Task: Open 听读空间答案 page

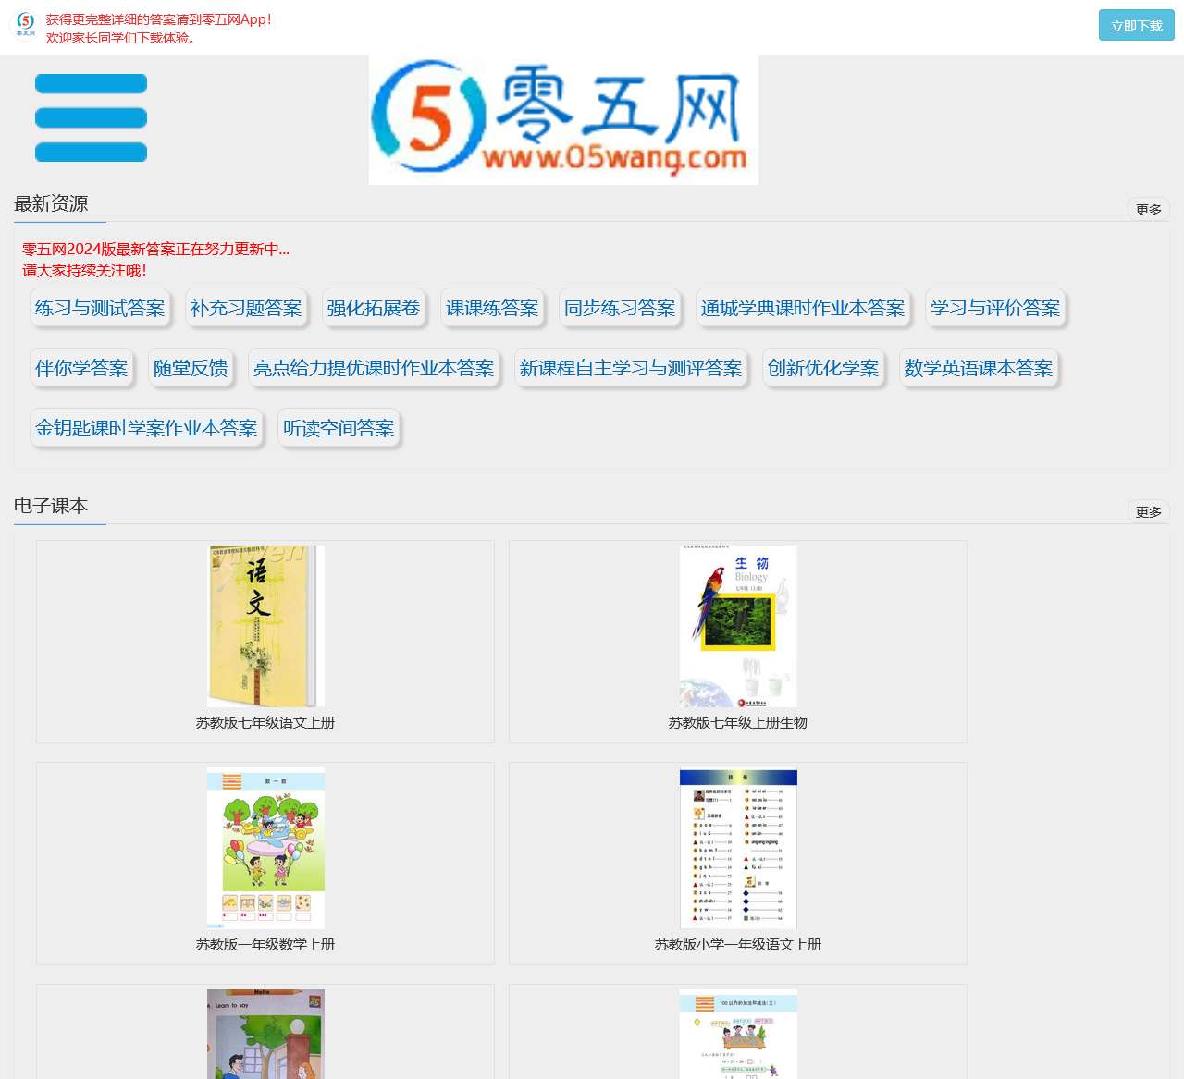Action: tap(339, 428)
